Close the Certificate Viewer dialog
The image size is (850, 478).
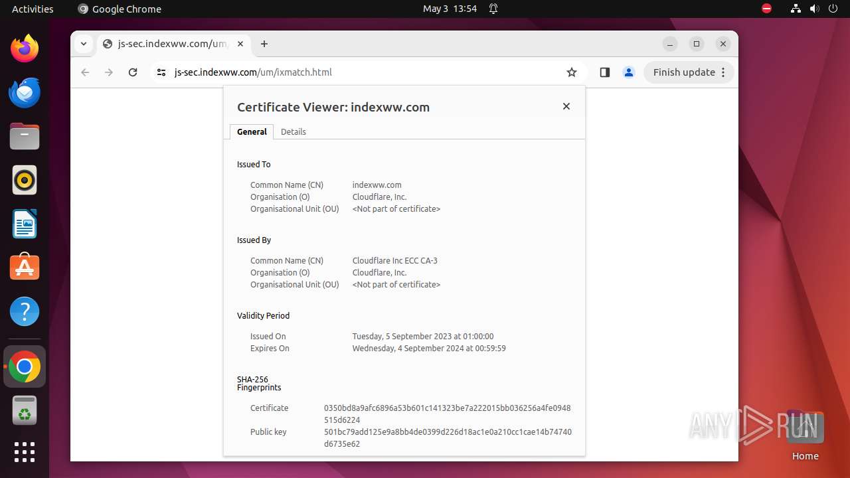[x=566, y=106]
